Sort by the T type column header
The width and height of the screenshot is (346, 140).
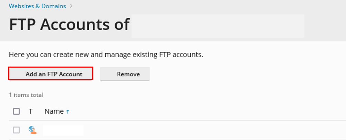[30, 112]
